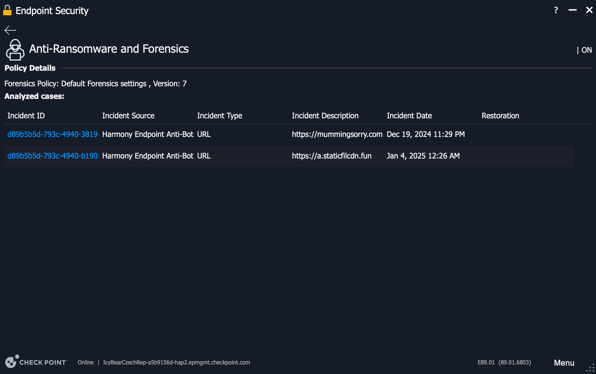Image resolution: width=596 pixels, height=374 pixels.
Task: Click the Jan 4, 2025 12:26 AM date
Action: pyautogui.click(x=423, y=156)
